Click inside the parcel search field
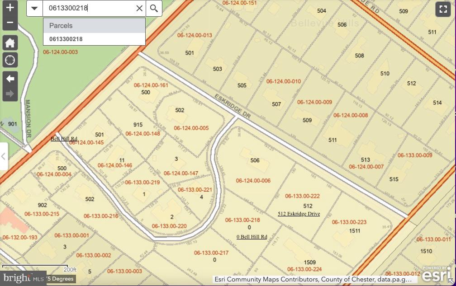This screenshot has height=286, width=456. pos(88,8)
